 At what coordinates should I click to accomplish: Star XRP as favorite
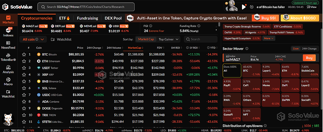coord(24,75)
